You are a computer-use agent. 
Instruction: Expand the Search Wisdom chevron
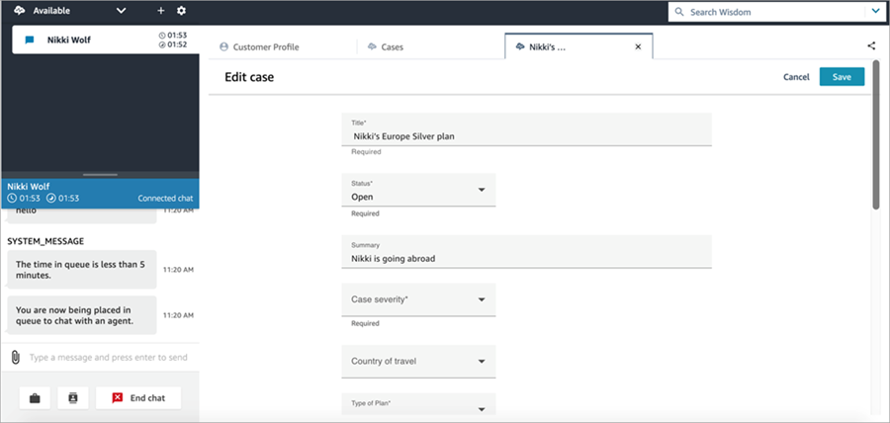[x=875, y=12]
